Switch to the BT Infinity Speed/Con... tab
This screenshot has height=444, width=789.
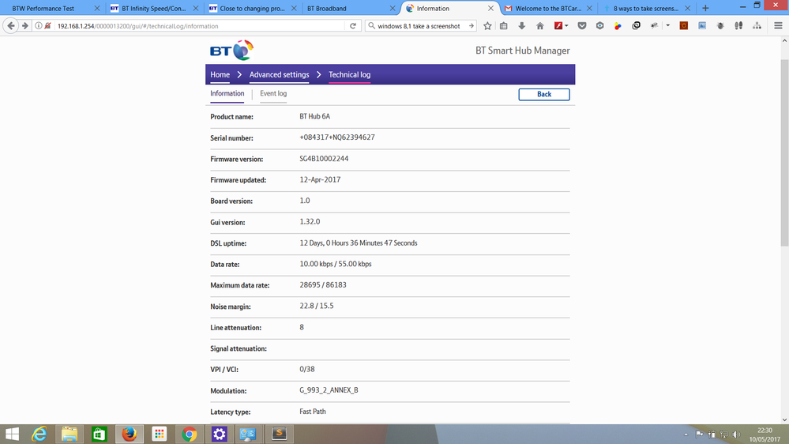pyautogui.click(x=153, y=9)
